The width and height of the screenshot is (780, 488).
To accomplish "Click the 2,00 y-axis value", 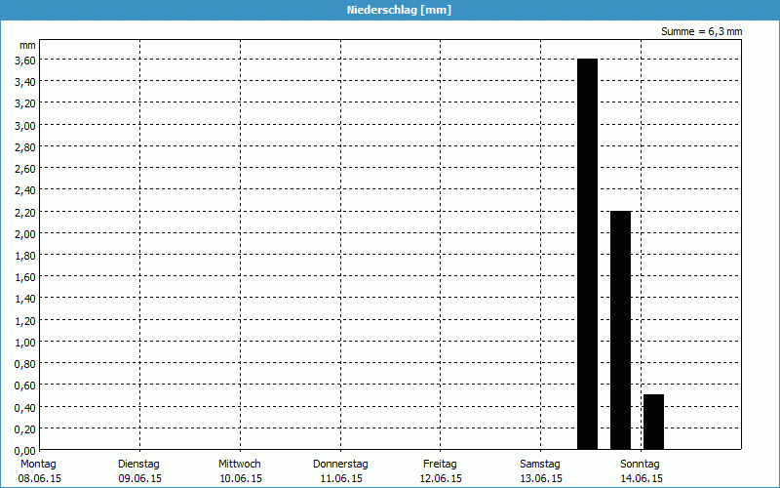I will click(25, 233).
